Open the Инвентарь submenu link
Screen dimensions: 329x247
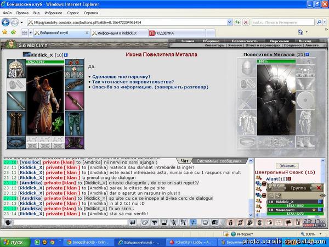(214, 45)
